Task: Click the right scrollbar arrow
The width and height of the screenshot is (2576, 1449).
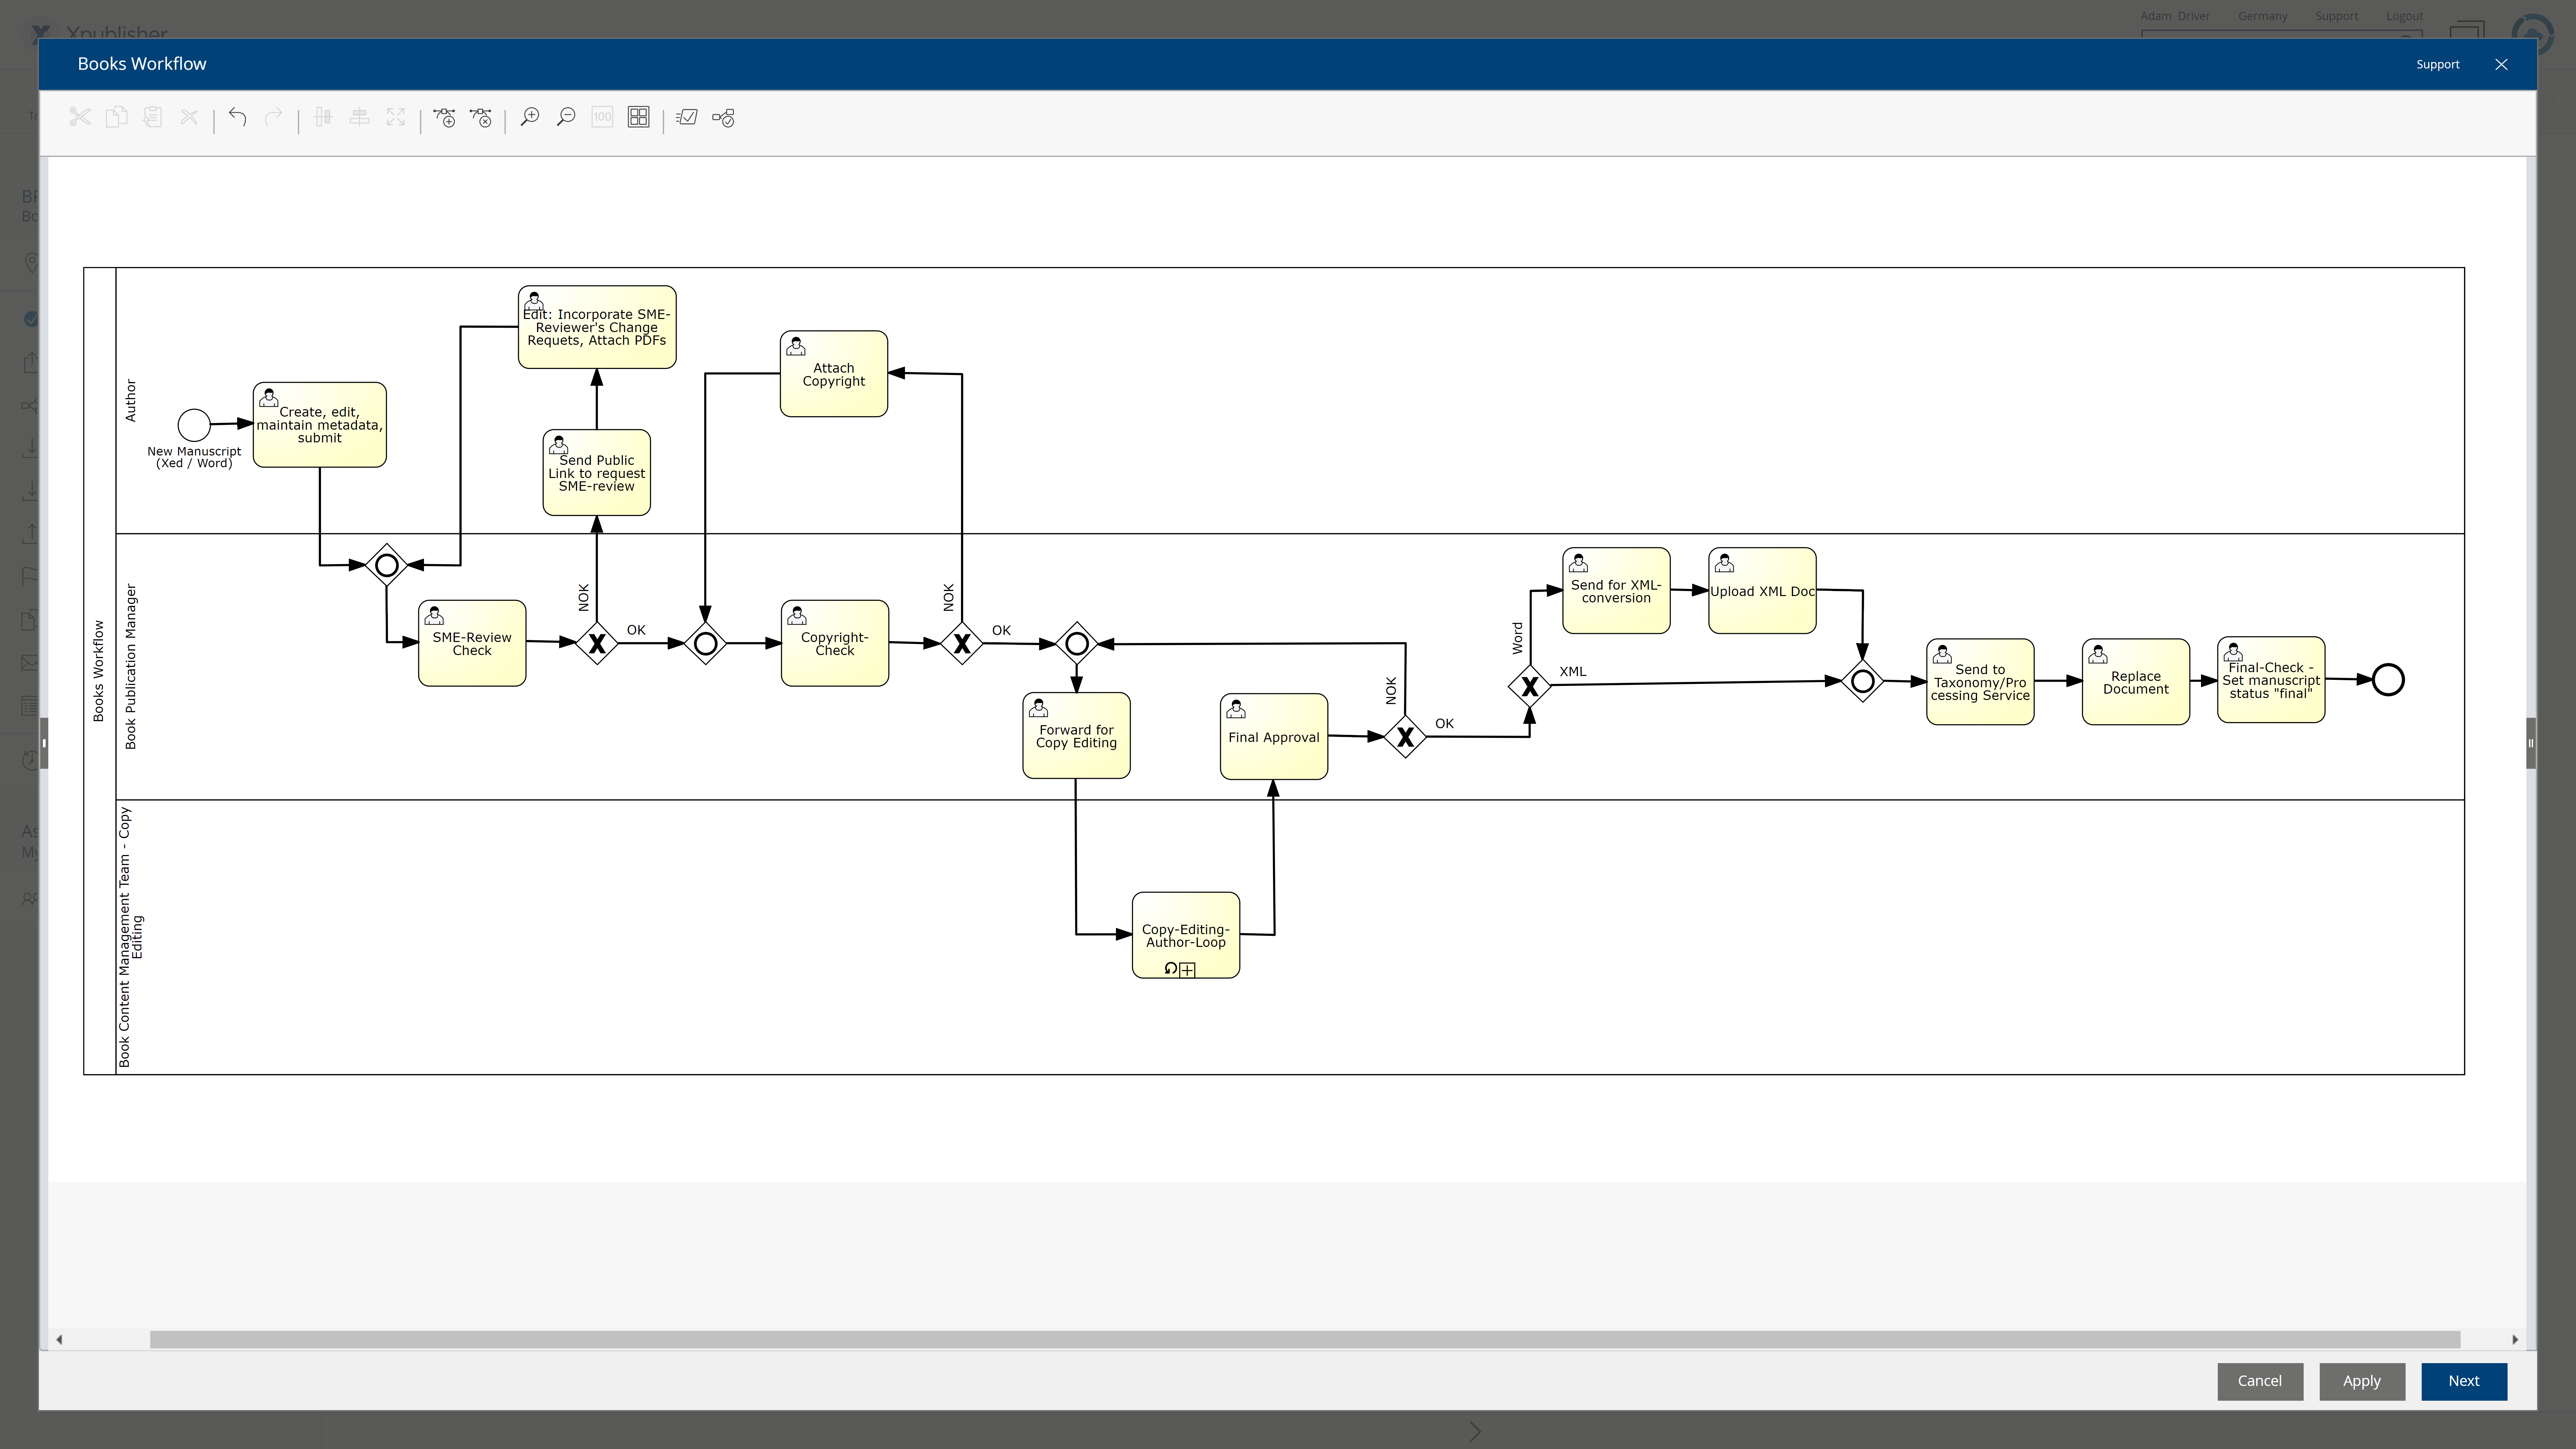Action: (x=2515, y=1339)
